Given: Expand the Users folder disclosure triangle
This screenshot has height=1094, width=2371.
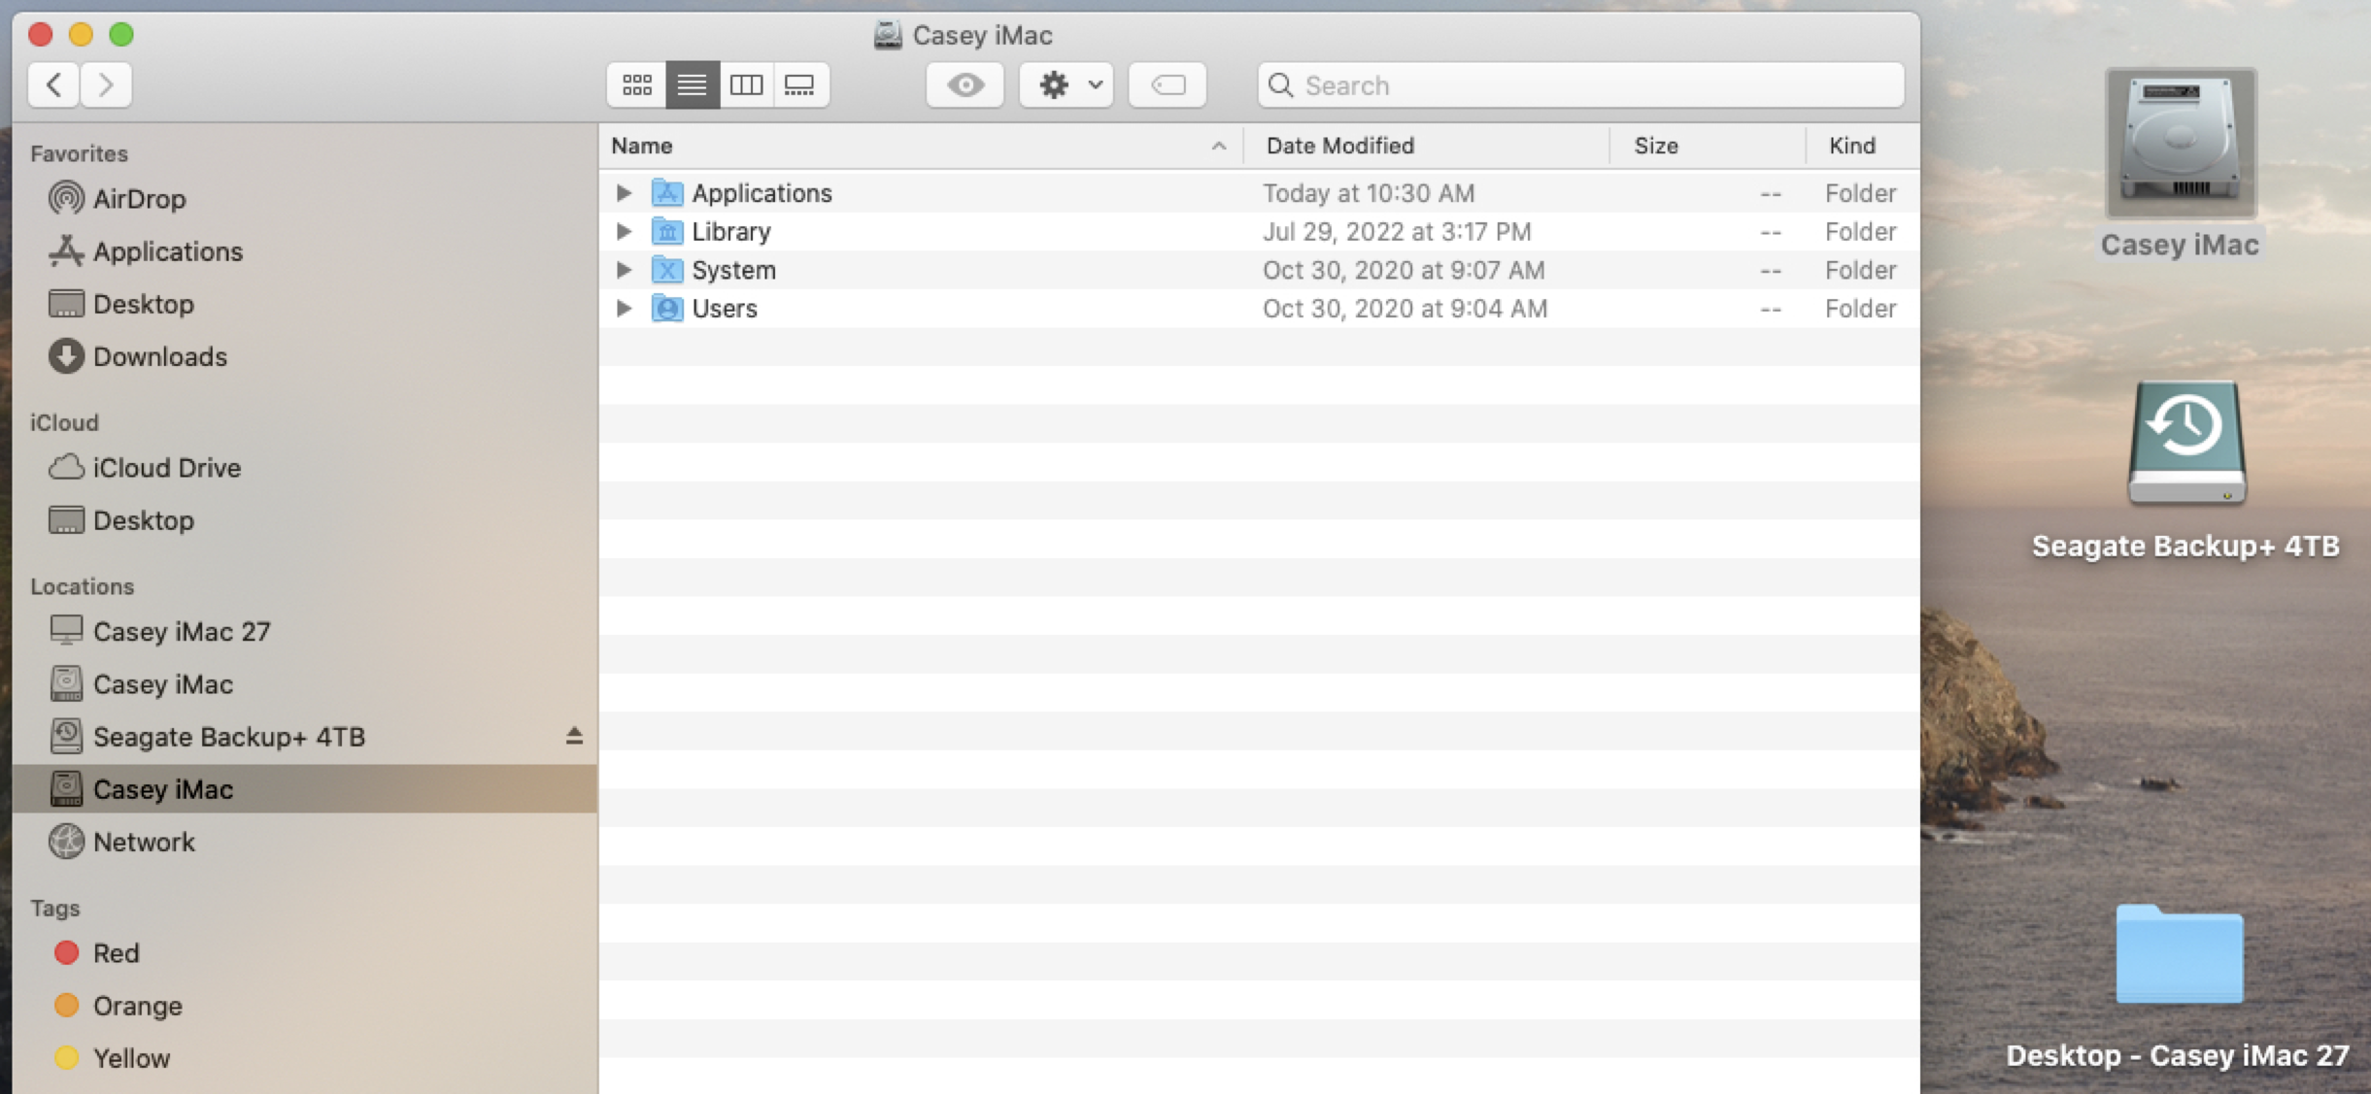Looking at the screenshot, I should click(x=624, y=309).
